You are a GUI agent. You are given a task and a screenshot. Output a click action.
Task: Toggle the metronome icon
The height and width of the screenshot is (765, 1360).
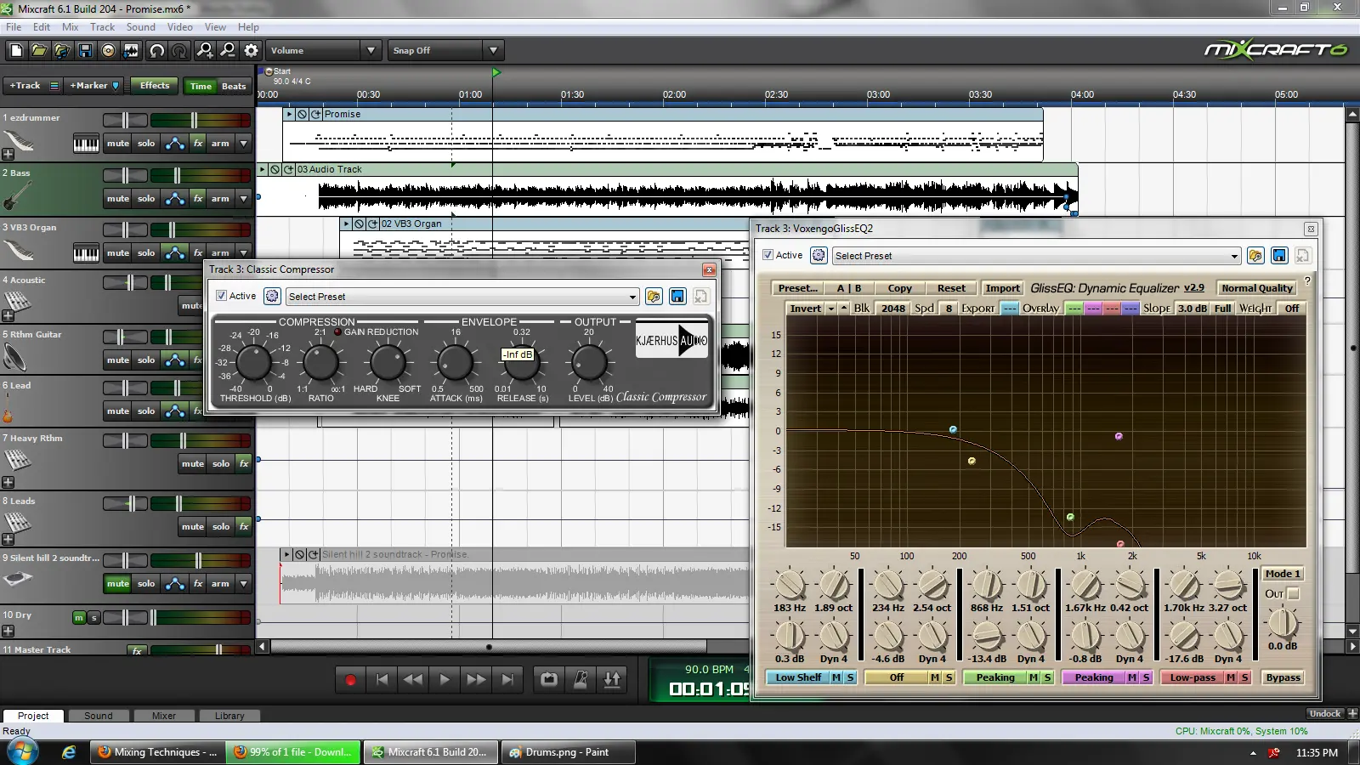tap(581, 679)
